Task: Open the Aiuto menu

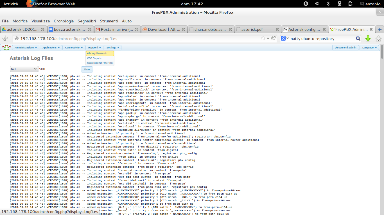Action: (x=127, y=21)
